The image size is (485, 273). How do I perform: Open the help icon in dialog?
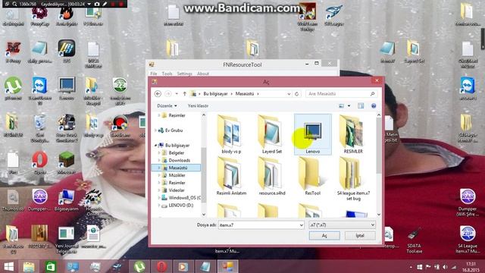coord(374,106)
